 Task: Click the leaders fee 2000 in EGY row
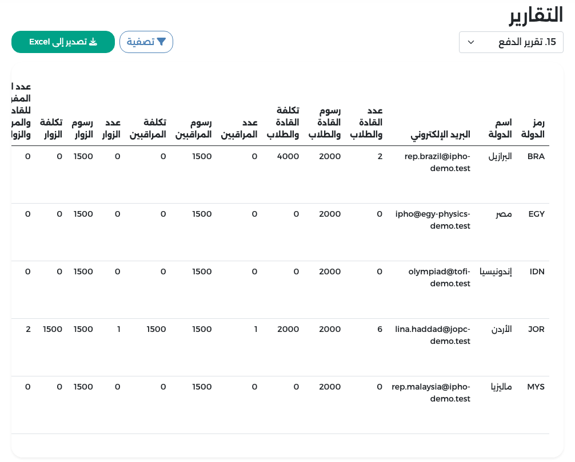click(330, 214)
